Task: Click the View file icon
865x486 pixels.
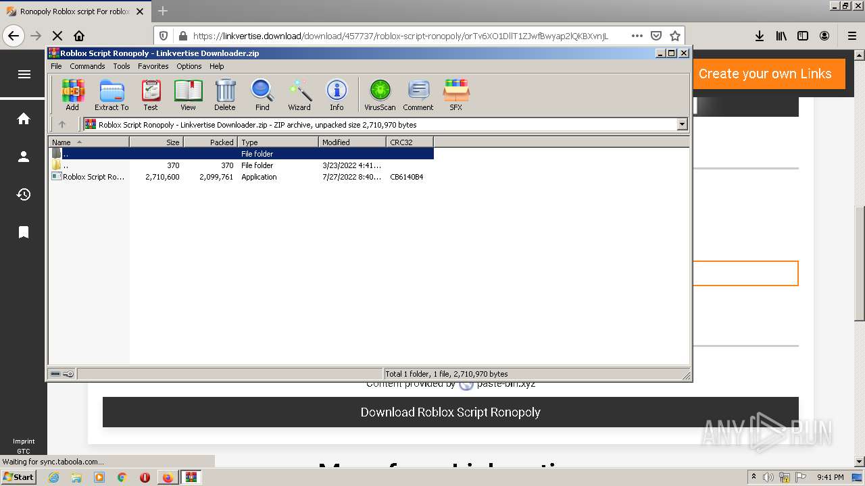Action: click(x=188, y=94)
